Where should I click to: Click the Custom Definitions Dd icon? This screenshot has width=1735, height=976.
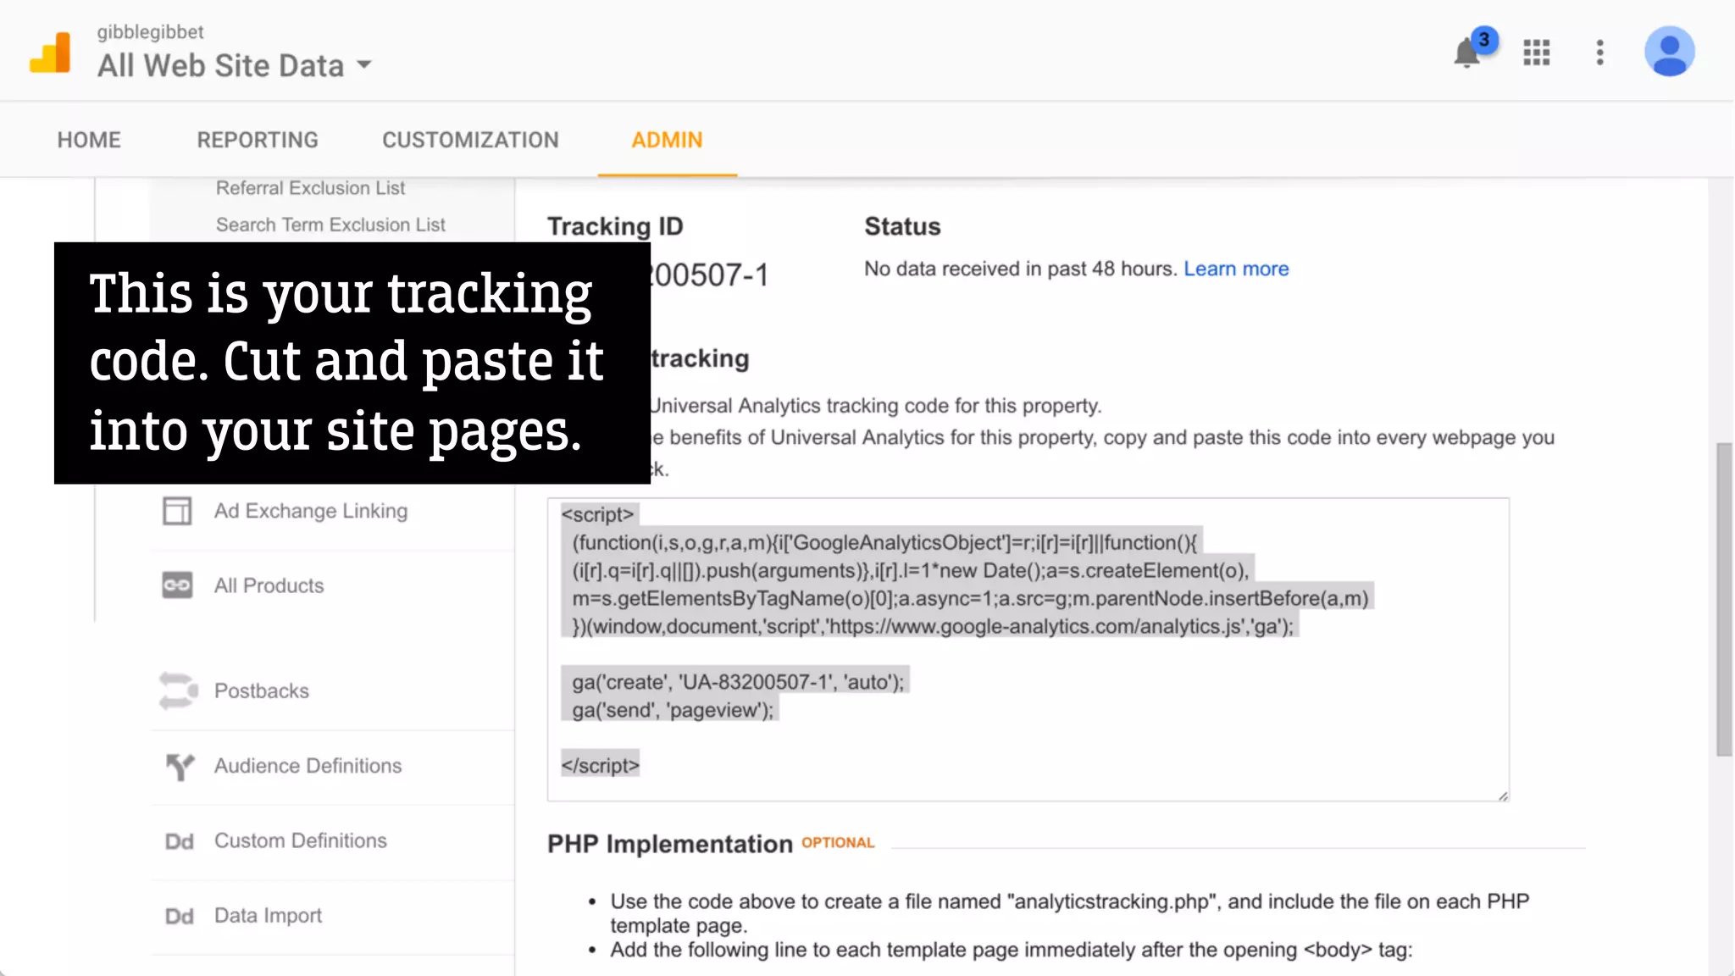click(x=179, y=841)
